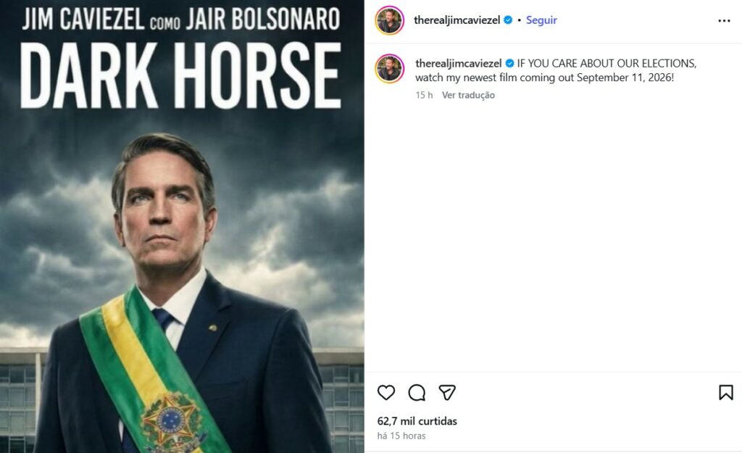Open the profile picture in the post header

click(389, 20)
